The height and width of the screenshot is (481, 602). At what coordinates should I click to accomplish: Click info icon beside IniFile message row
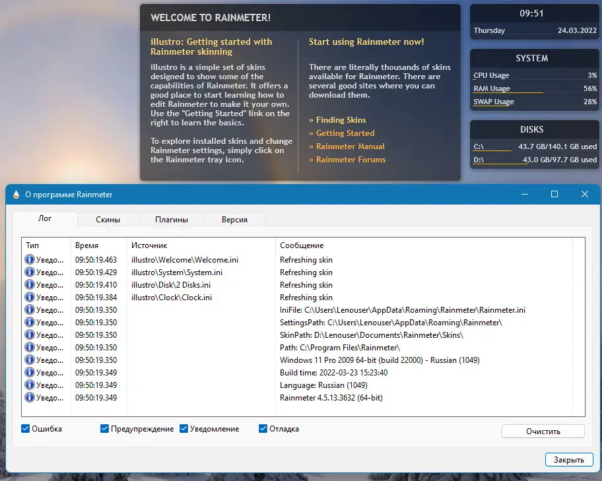pos(30,310)
